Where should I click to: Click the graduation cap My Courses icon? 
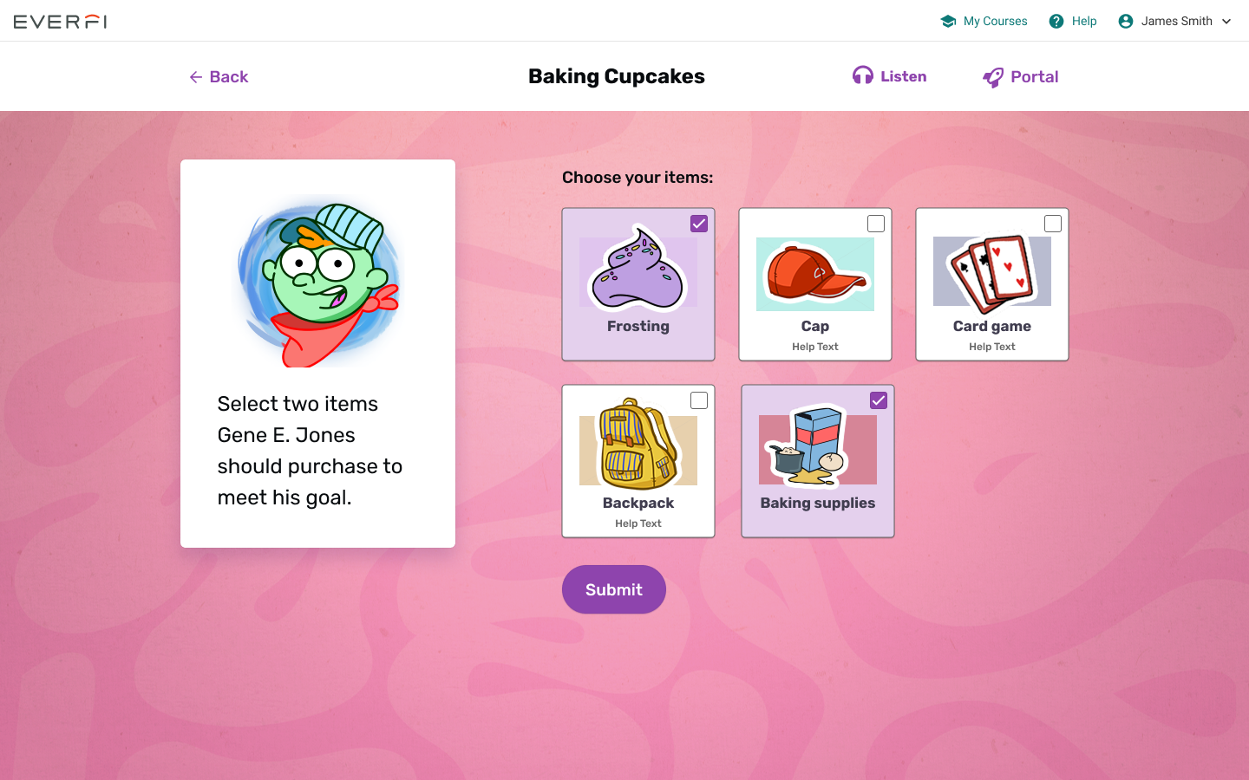click(x=948, y=21)
